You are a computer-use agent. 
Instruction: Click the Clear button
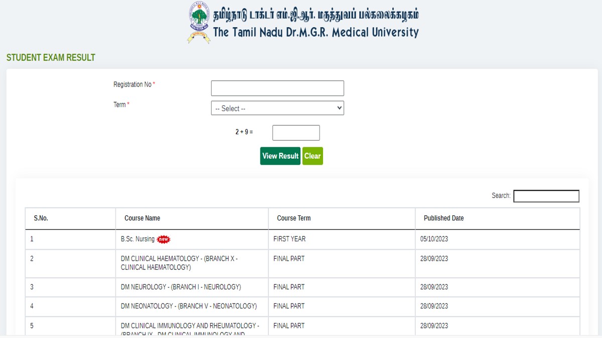[313, 156]
